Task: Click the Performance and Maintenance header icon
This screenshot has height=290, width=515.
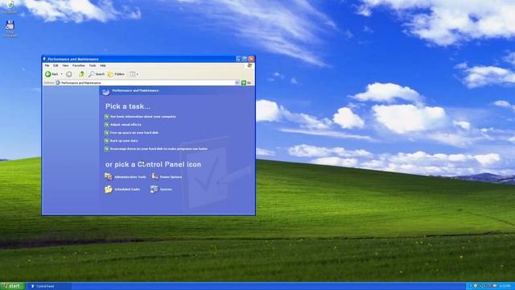Action: click(x=105, y=91)
